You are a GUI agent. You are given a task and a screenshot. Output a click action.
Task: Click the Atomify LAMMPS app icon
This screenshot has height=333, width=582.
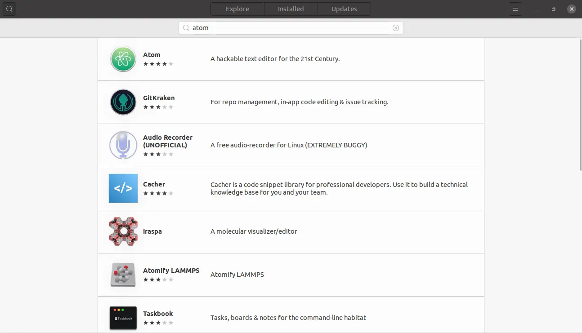pos(123,275)
